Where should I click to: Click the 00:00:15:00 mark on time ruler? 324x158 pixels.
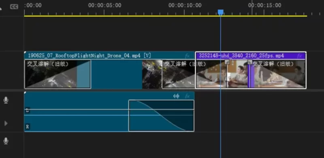click(x=264, y=5)
